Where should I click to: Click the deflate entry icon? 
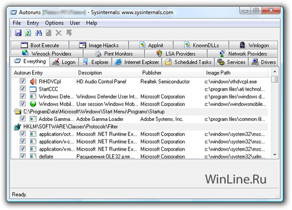(x=33, y=156)
